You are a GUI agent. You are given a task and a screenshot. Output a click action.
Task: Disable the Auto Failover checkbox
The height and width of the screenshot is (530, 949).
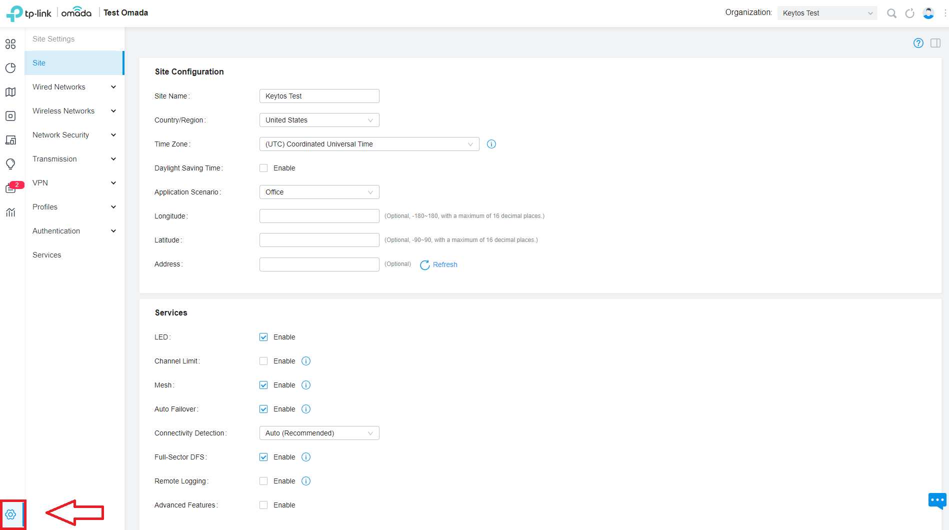click(x=263, y=409)
